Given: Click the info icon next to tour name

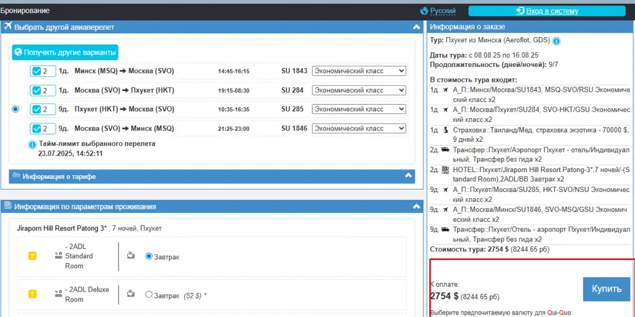Looking at the screenshot, I should [x=556, y=41].
